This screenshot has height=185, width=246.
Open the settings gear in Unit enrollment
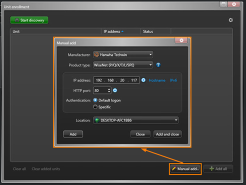coord(230,20)
